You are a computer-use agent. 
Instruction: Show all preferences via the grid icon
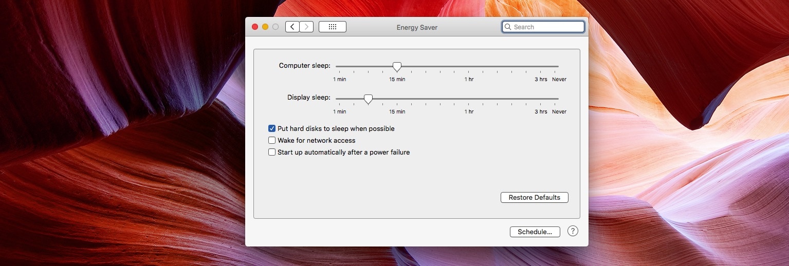332,27
